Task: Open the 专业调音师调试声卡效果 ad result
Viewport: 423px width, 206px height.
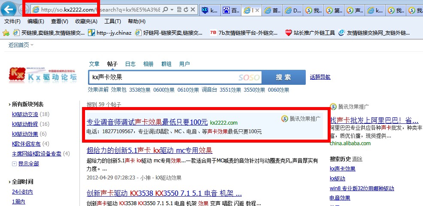Action: coord(147,122)
